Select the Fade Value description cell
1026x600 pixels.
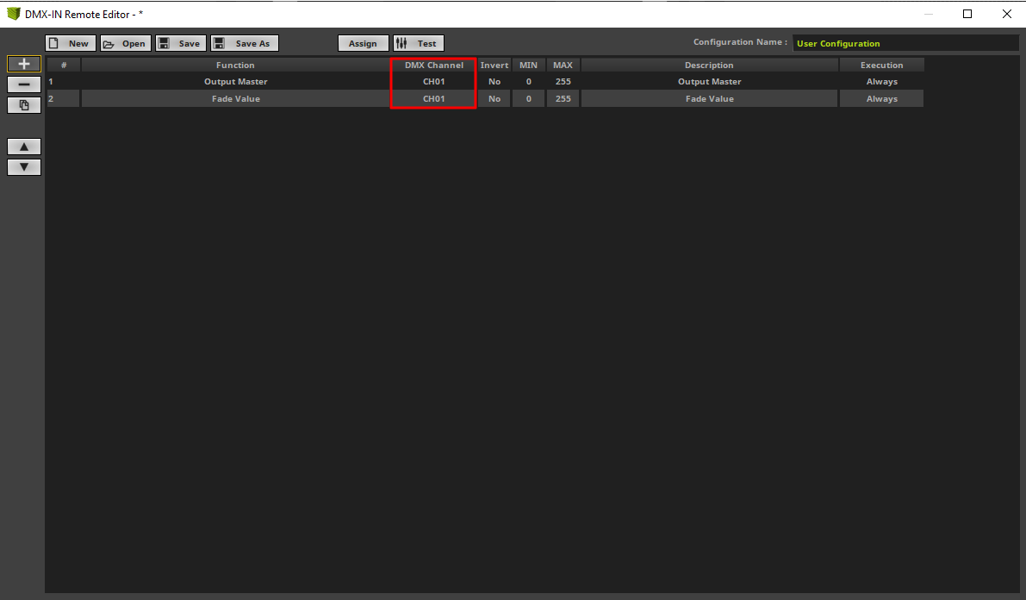(x=709, y=98)
